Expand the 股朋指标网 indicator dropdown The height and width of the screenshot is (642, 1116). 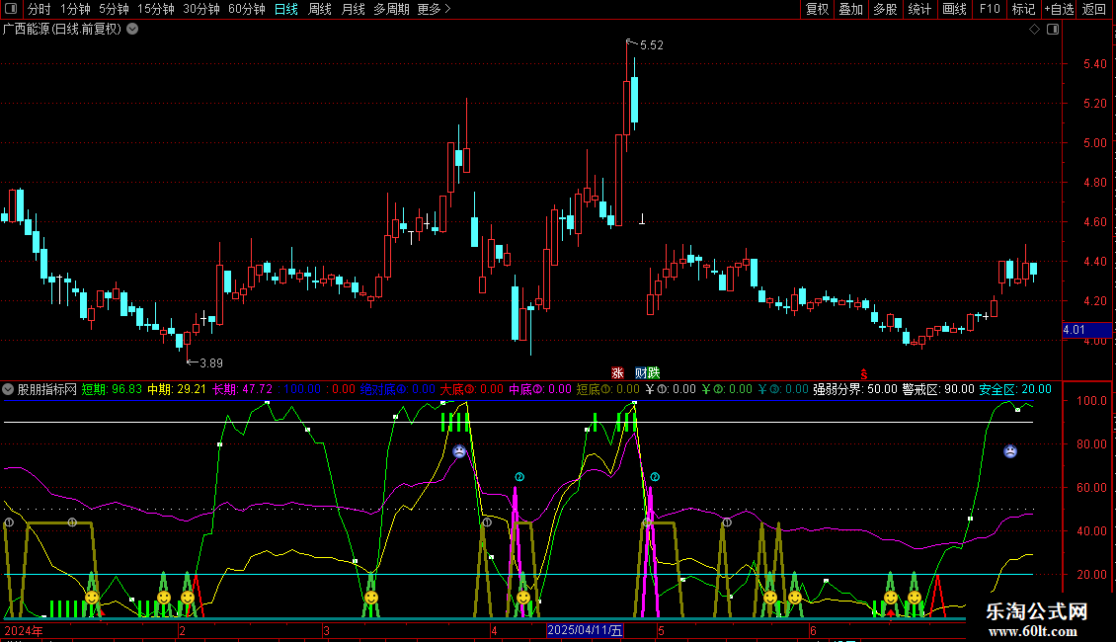pos(9,389)
